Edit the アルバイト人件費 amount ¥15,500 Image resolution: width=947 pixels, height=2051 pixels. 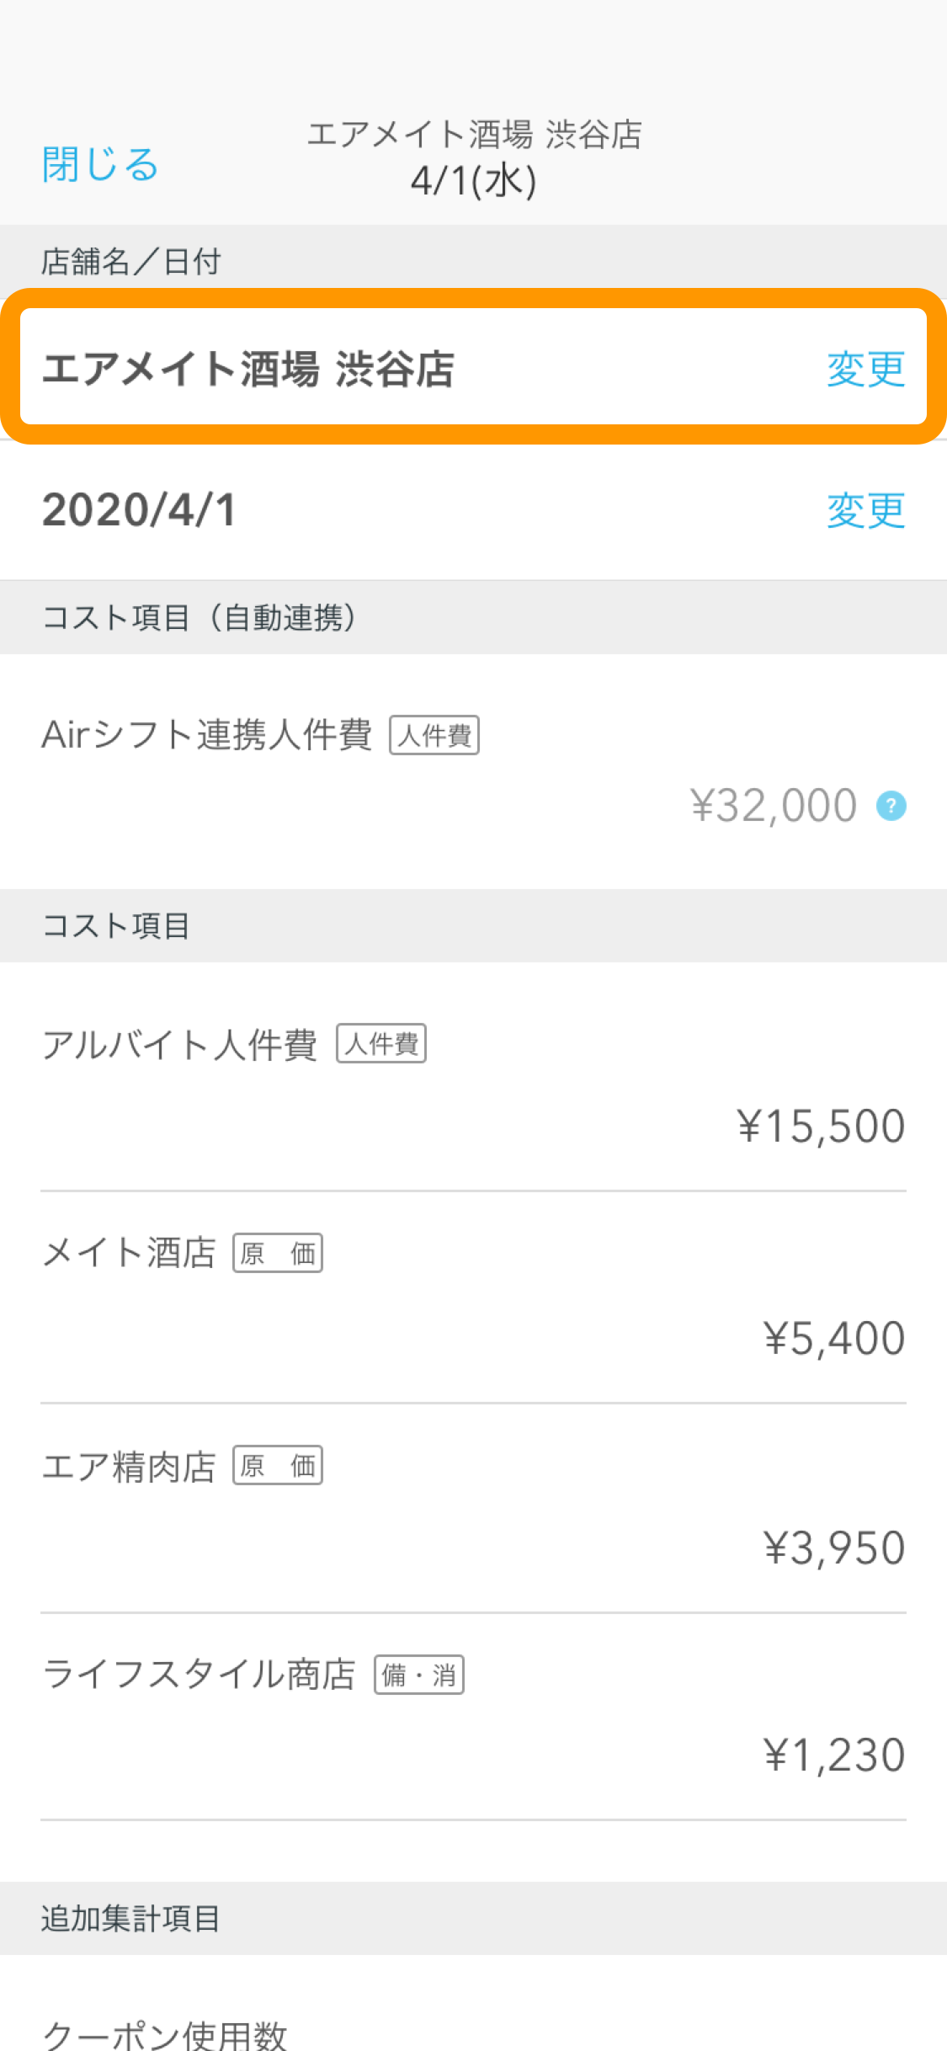[821, 1126]
